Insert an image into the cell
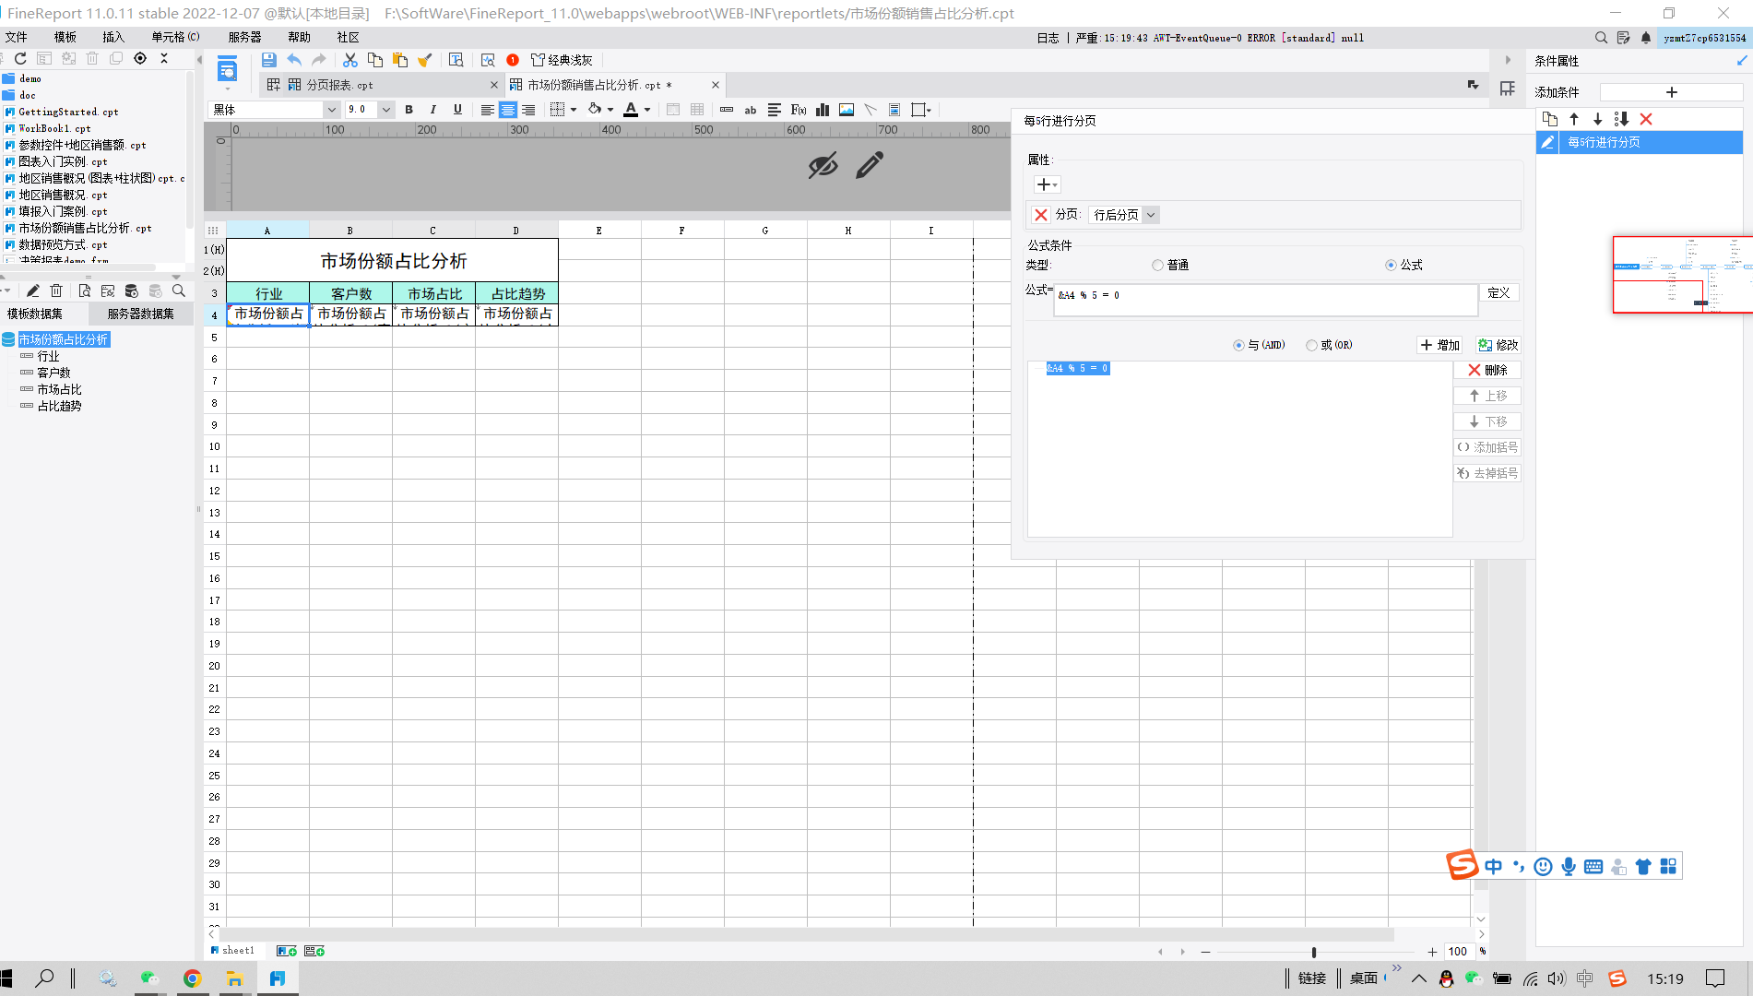Viewport: 1753px width, 996px height. tap(847, 110)
